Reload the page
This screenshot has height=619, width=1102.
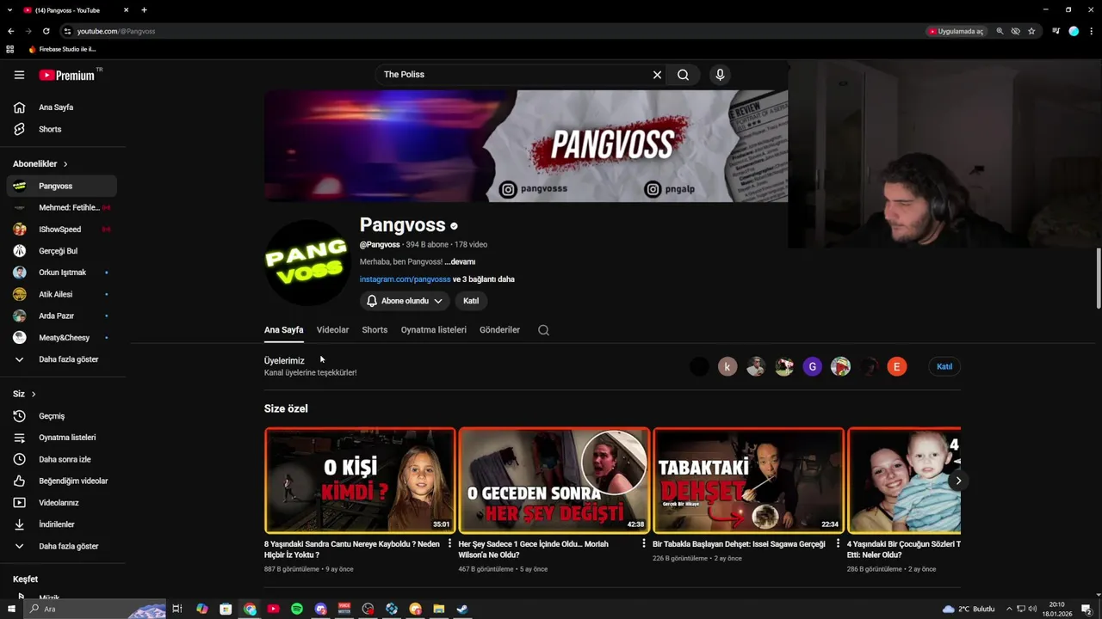click(46, 31)
